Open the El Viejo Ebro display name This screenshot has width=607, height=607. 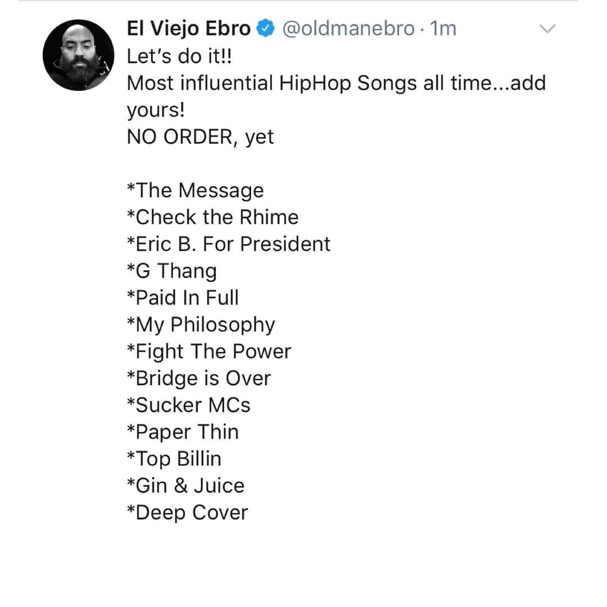point(188,28)
